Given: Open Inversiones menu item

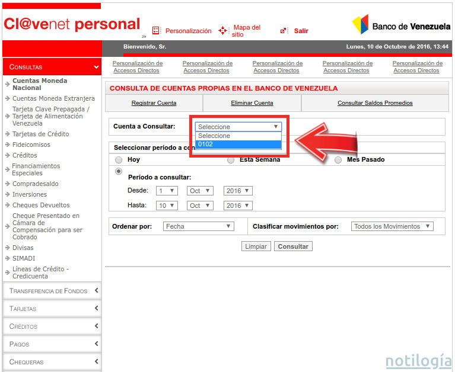Looking at the screenshot, I should [30, 194].
